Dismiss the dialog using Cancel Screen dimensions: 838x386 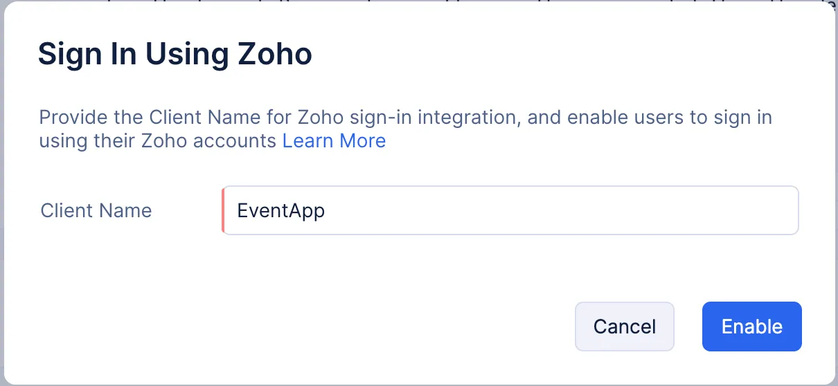point(624,327)
